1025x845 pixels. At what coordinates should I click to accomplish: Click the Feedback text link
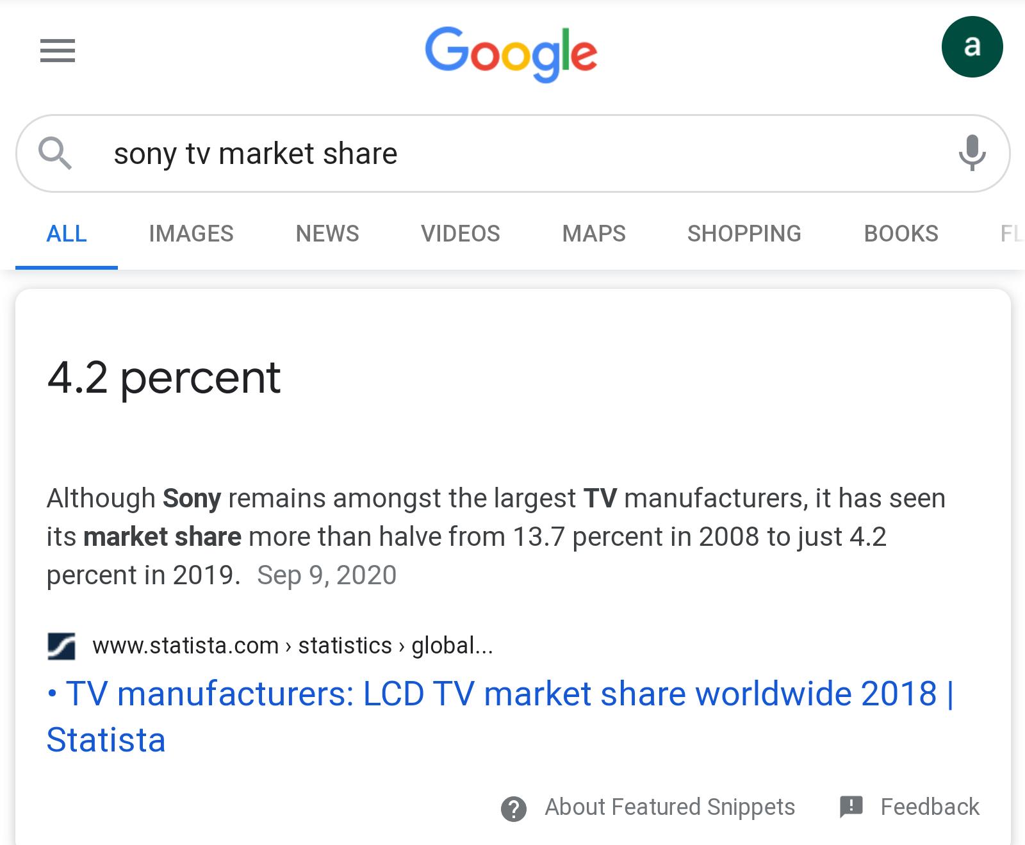click(930, 807)
